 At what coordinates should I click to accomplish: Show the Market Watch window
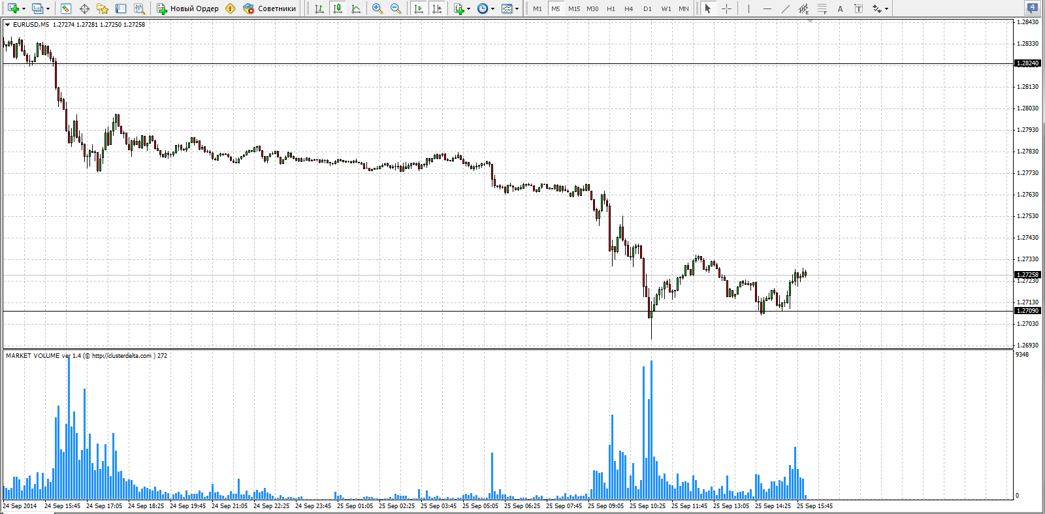65,8
